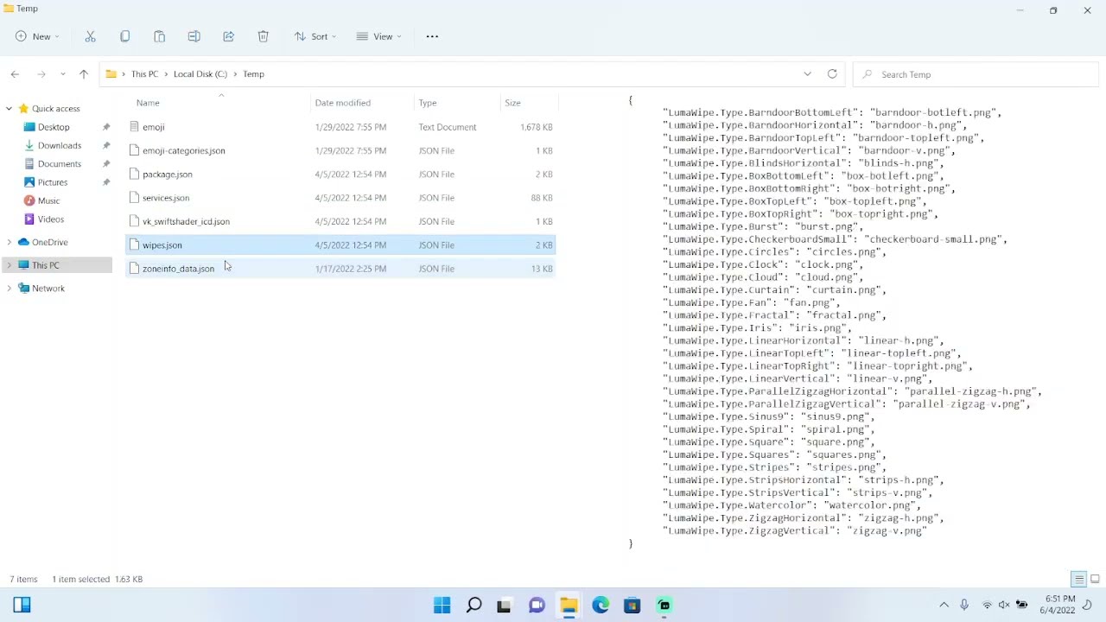Open Music in navigation pane
The image size is (1106, 622).
tap(48, 201)
